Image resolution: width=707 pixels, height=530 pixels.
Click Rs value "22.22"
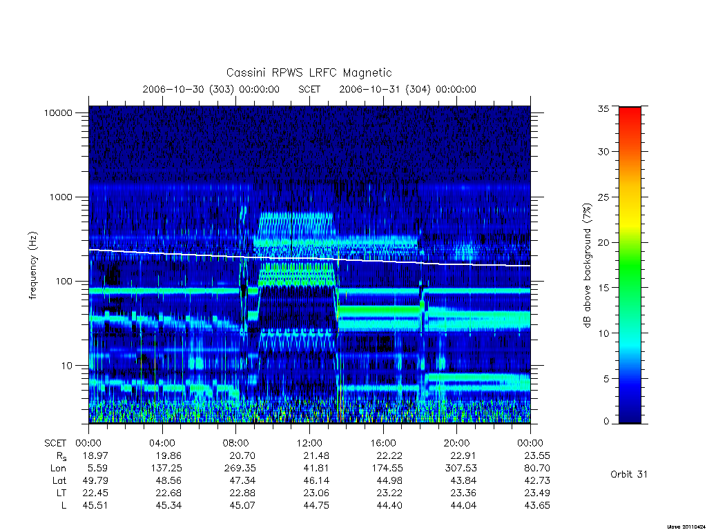[x=389, y=455]
